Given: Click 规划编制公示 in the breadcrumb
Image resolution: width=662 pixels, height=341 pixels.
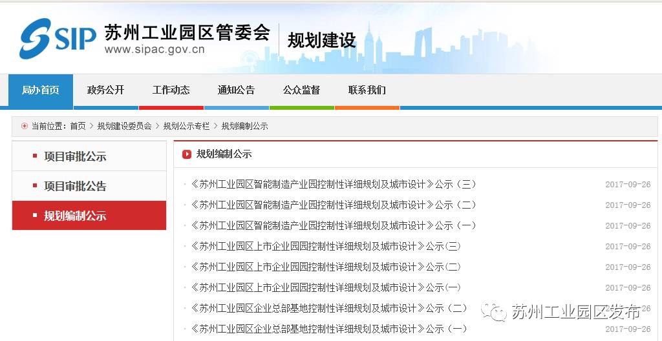Looking at the screenshot, I should pos(244,126).
